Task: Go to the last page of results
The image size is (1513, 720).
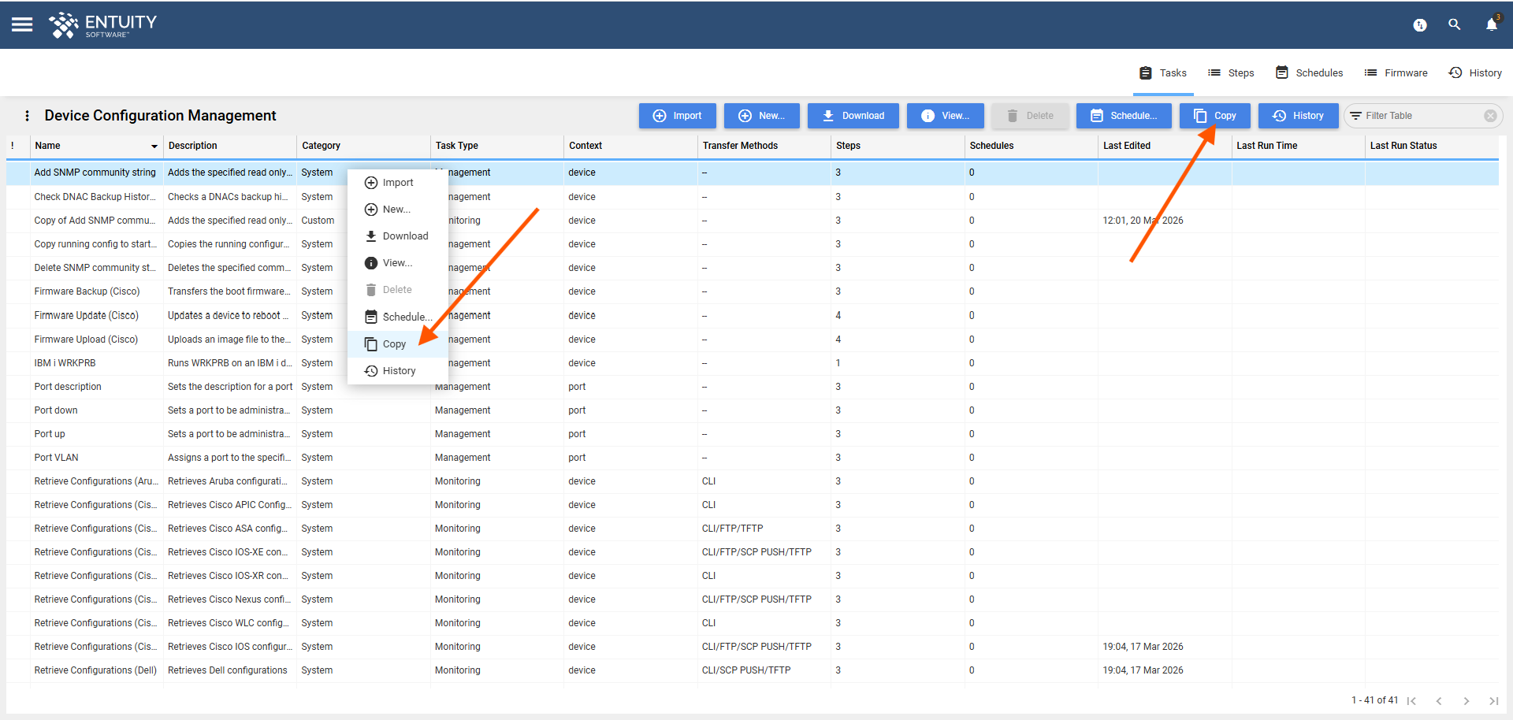Action: (1493, 701)
